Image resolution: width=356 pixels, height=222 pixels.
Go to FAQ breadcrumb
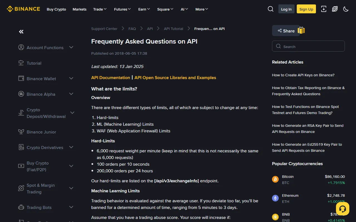pyautogui.click(x=132, y=29)
